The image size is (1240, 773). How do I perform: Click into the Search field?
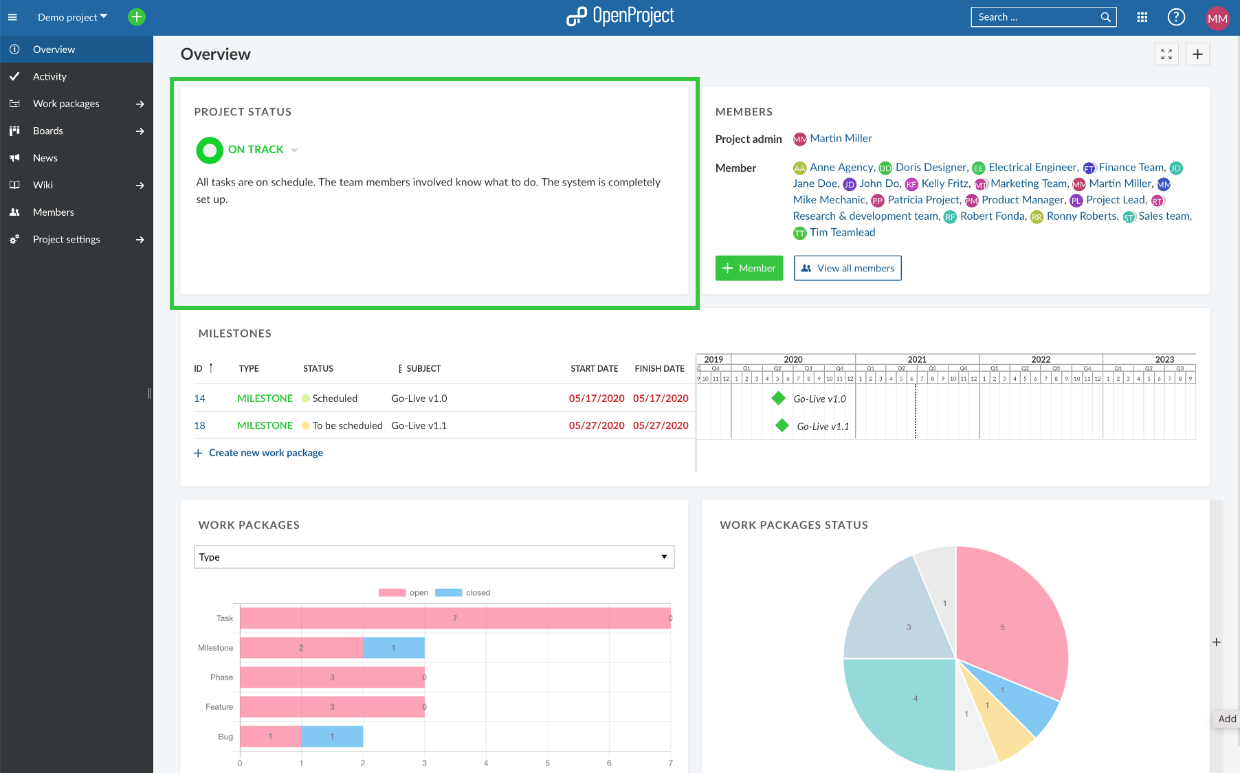pyautogui.click(x=1034, y=17)
